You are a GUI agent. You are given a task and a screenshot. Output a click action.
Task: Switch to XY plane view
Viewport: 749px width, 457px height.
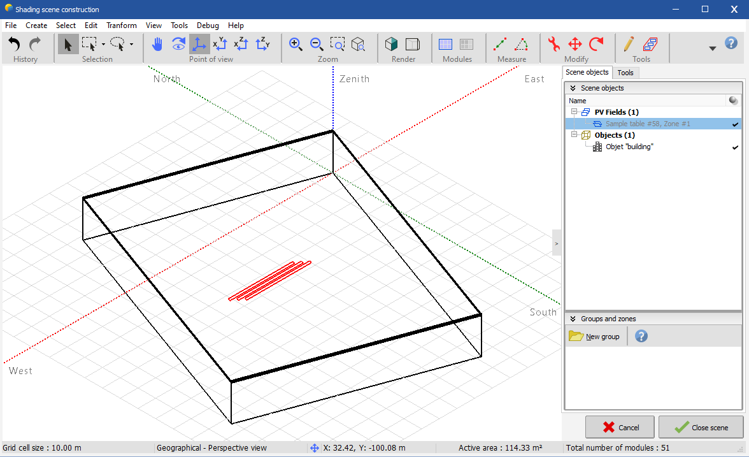pos(220,45)
